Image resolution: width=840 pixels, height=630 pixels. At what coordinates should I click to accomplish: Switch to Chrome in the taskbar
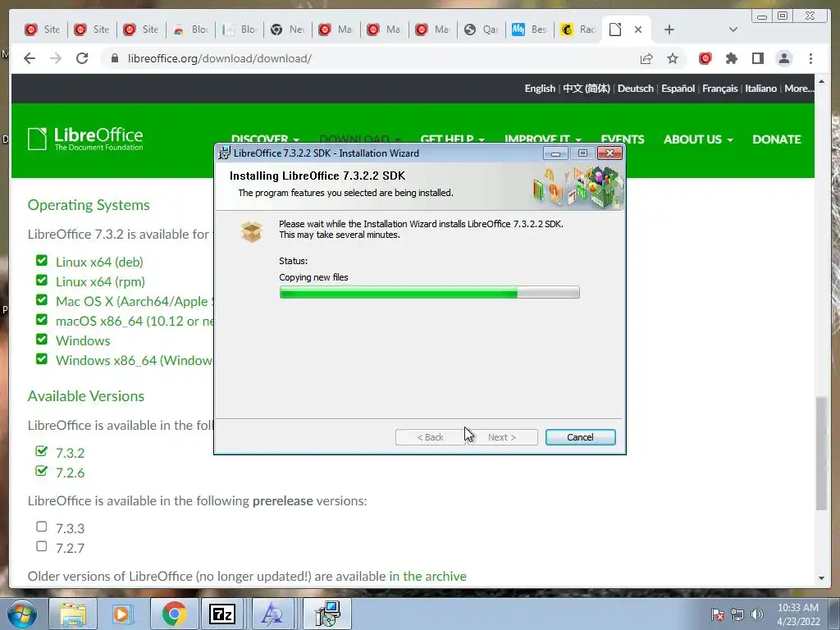[x=174, y=614]
